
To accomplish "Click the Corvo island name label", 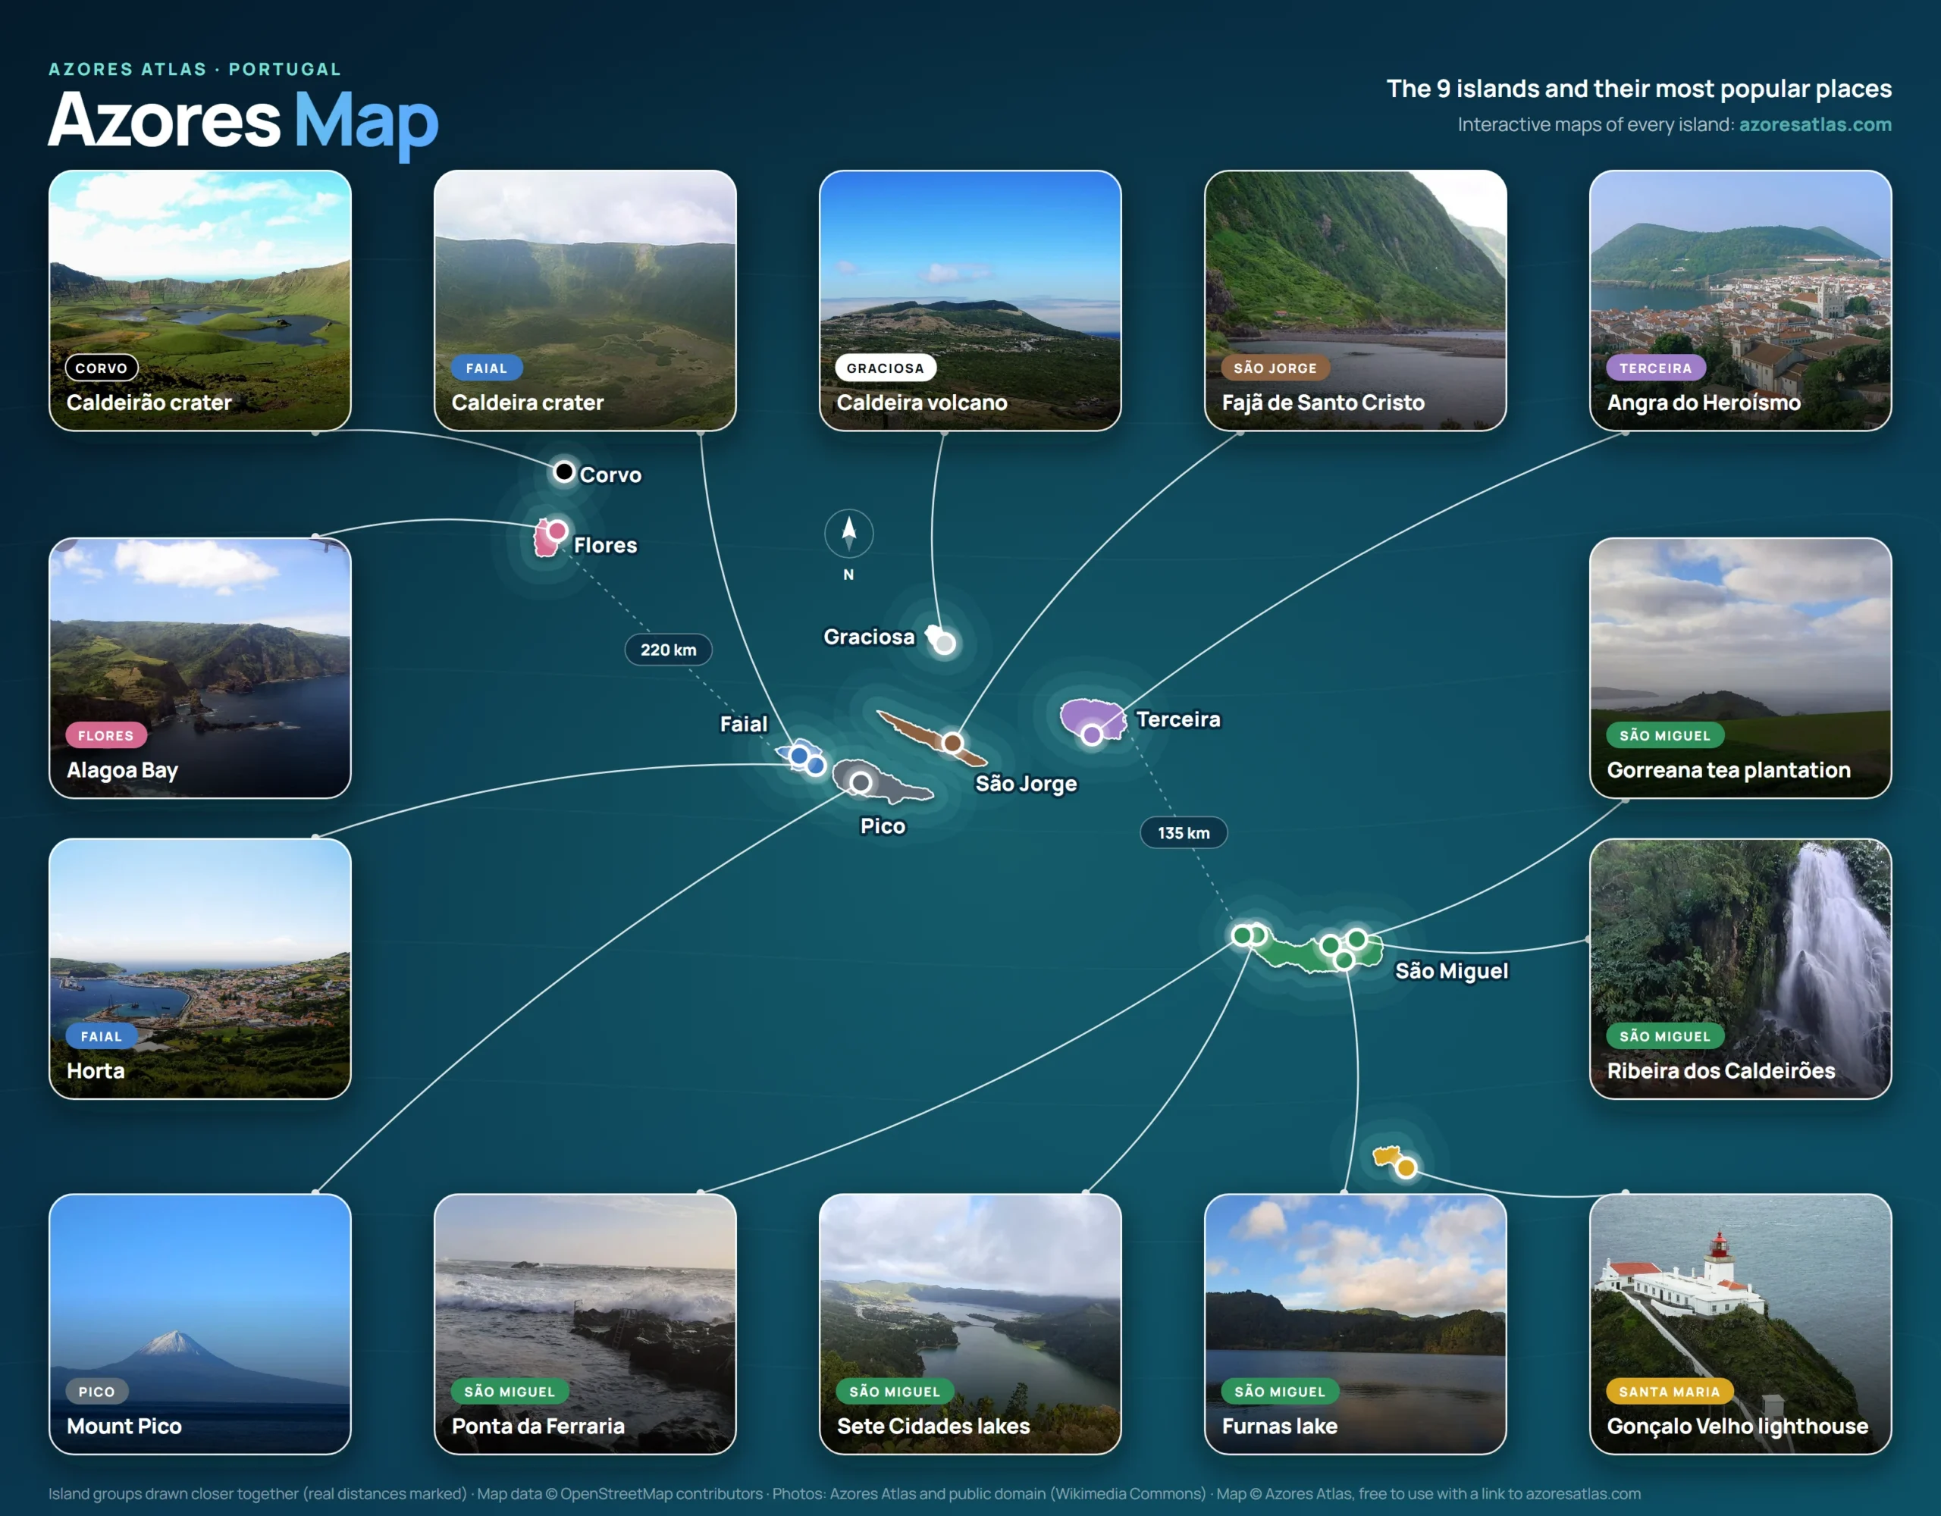I will (610, 475).
